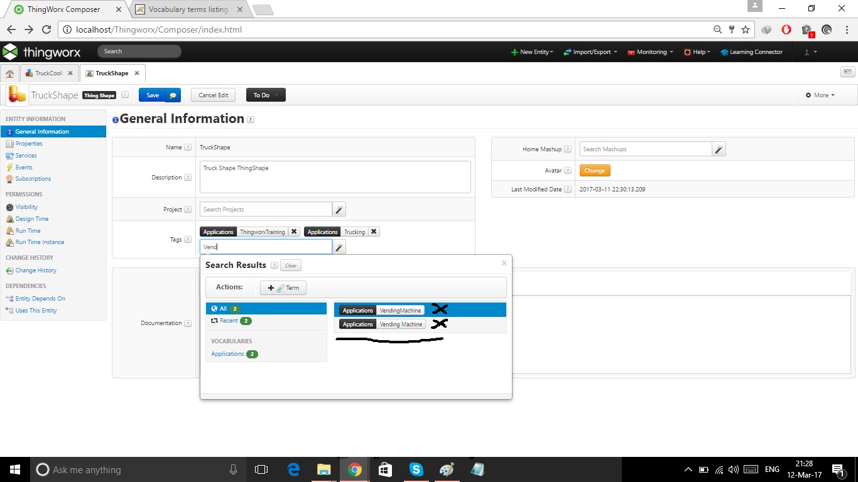Screen dimensions: 858x482
Task: Open Events in the sidebar
Action: [24, 168]
